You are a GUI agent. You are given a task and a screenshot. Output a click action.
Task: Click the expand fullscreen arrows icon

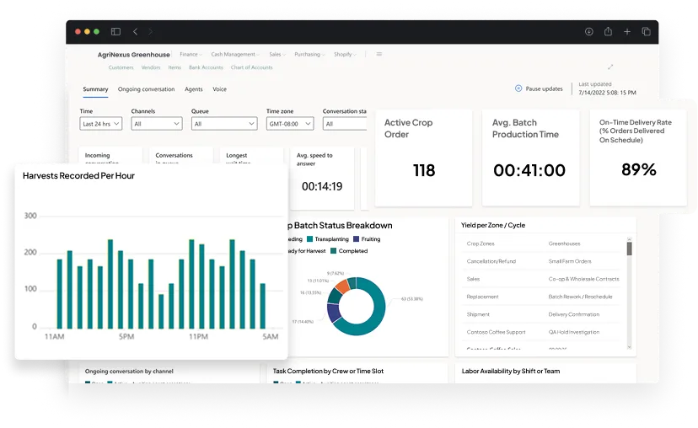click(610, 67)
